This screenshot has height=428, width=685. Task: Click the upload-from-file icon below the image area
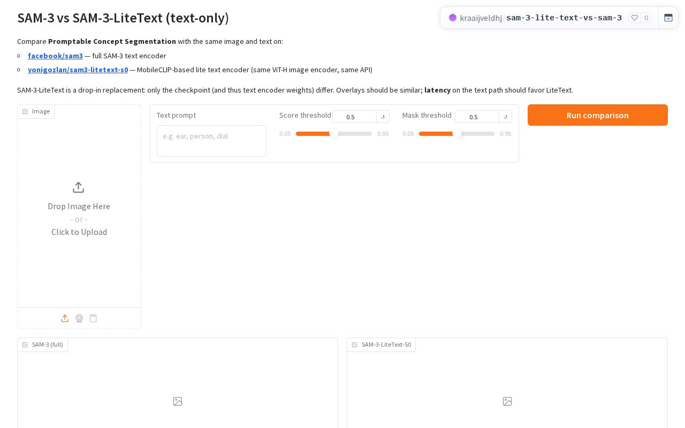(x=65, y=318)
